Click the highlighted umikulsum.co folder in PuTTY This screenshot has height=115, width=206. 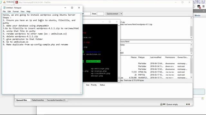click(x=93, y=61)
